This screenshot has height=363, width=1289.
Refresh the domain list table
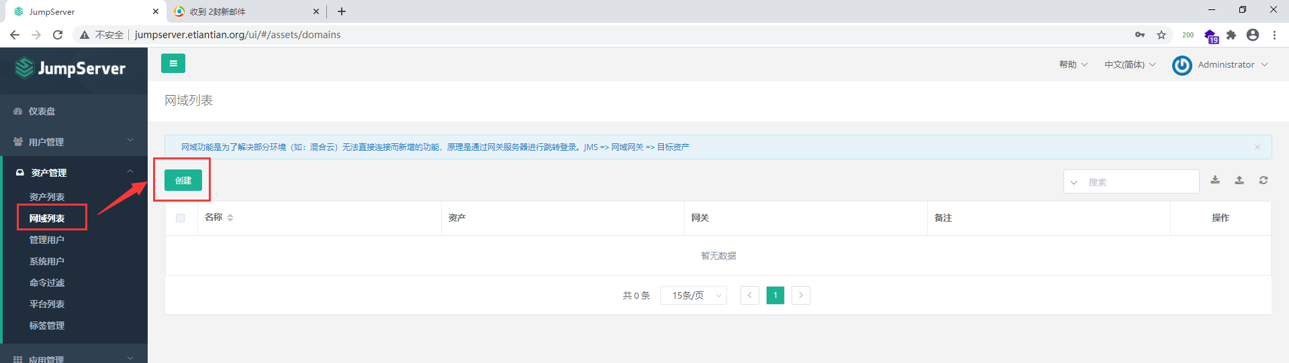coord(1263,180)
